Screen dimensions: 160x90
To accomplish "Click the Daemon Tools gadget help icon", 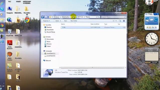I will [155, 14].
